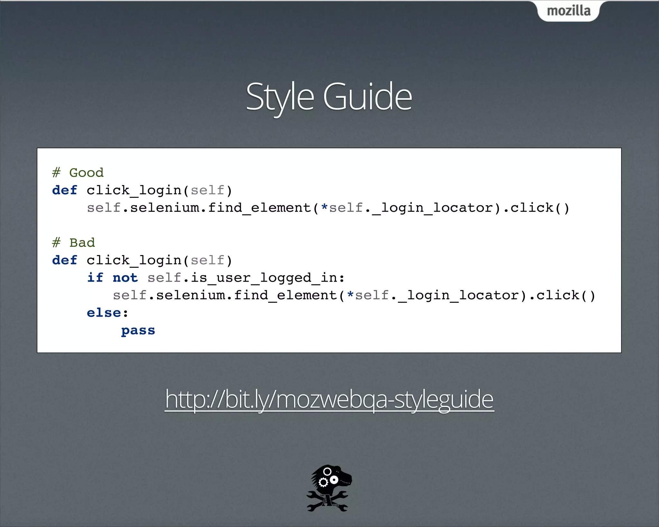Click the '# Bad' comment line
Screen dimensions: 659x527
[74, 243]
